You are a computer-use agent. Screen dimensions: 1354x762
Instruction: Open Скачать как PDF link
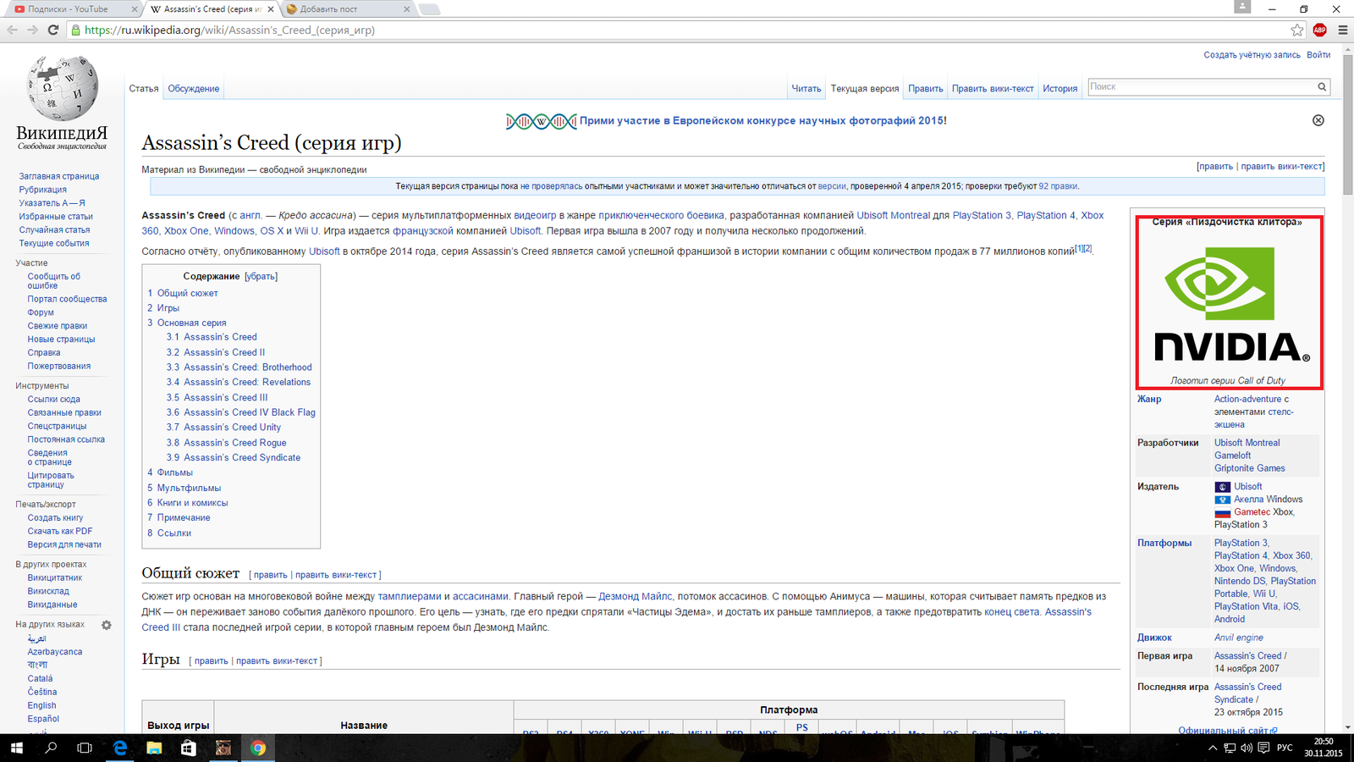coord(59,531)
